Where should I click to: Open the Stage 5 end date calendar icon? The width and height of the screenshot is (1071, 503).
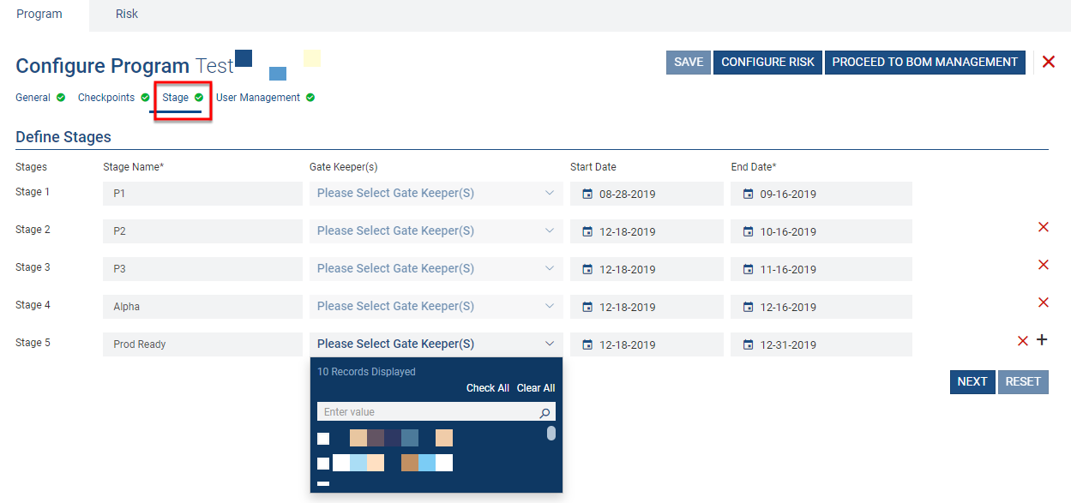pyautogui.click(x=748, y=345)
